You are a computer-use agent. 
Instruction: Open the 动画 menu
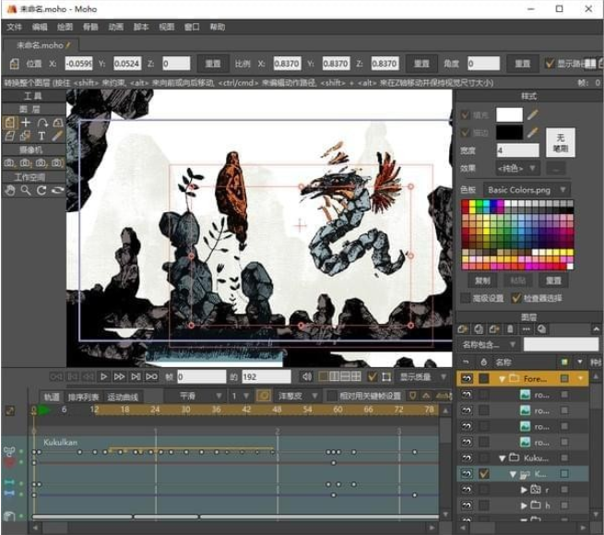[x=116, y=27]
